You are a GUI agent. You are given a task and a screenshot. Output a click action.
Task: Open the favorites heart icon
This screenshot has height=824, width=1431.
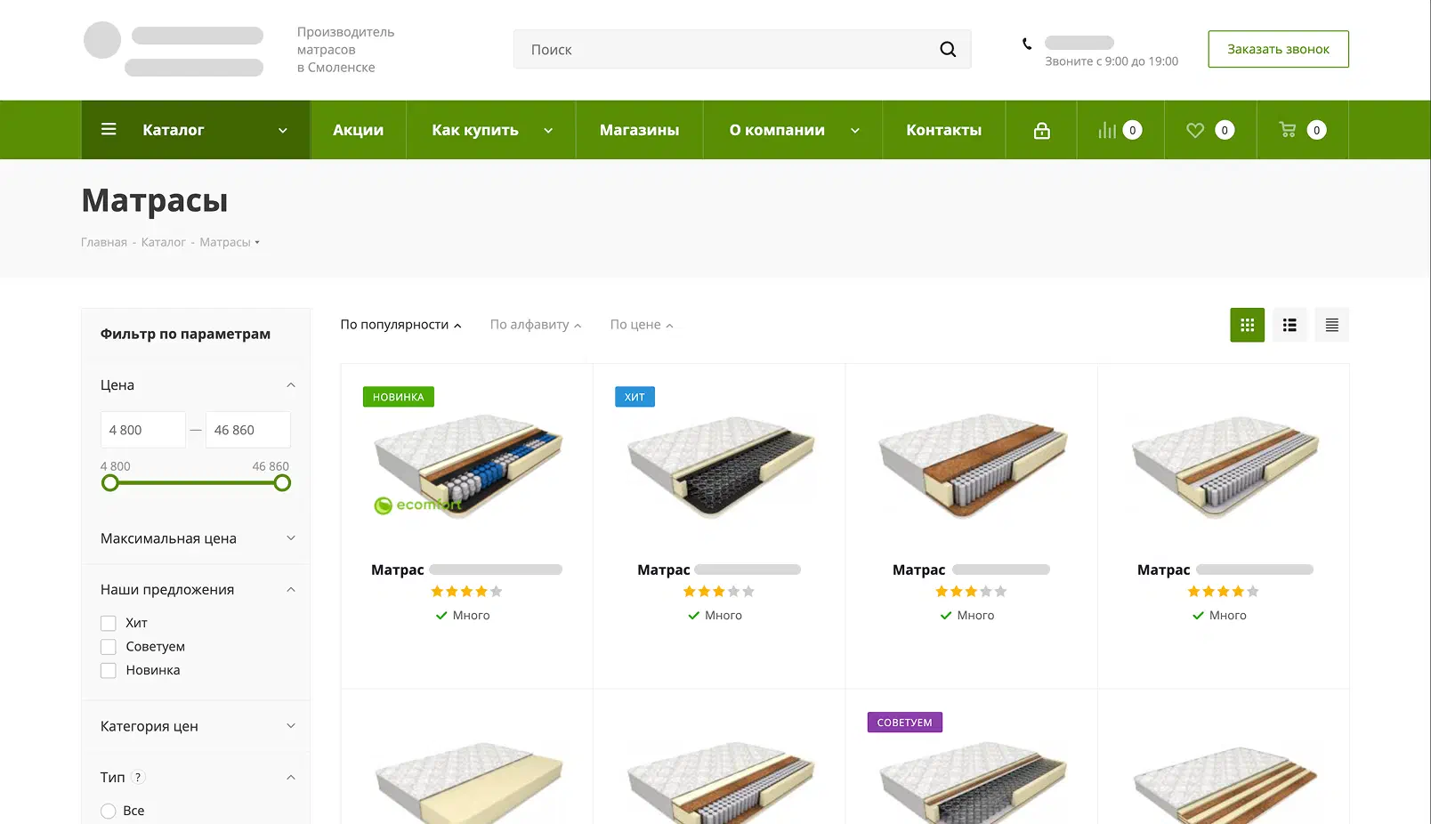click(x=1195, y=130)
